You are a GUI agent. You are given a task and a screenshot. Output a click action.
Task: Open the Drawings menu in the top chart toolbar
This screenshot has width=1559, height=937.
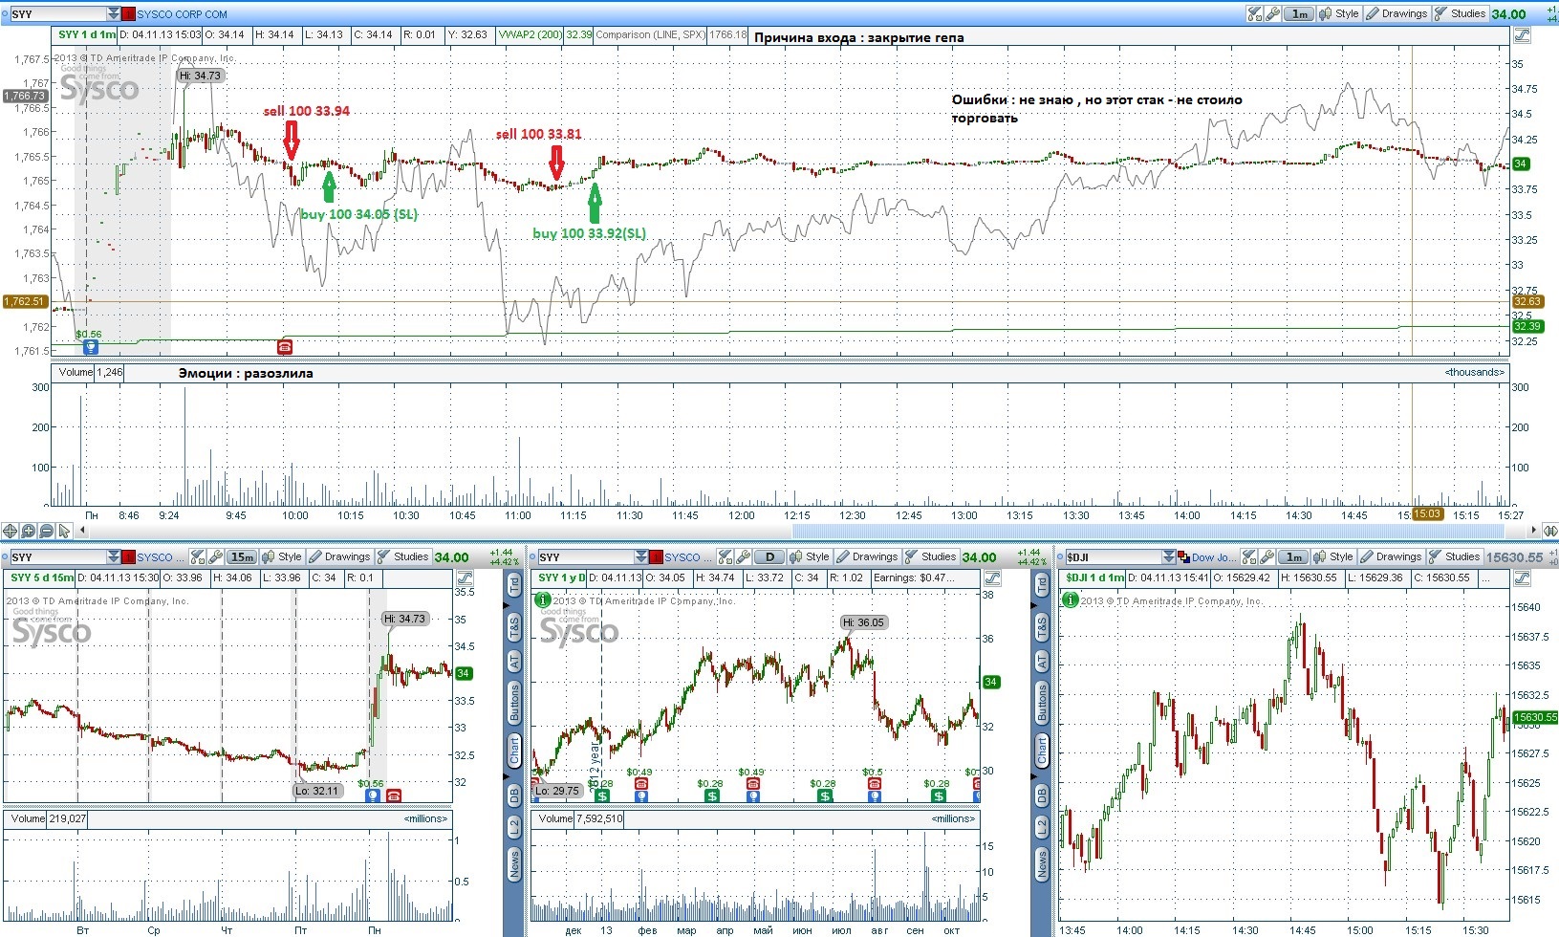click(1397, 13)
